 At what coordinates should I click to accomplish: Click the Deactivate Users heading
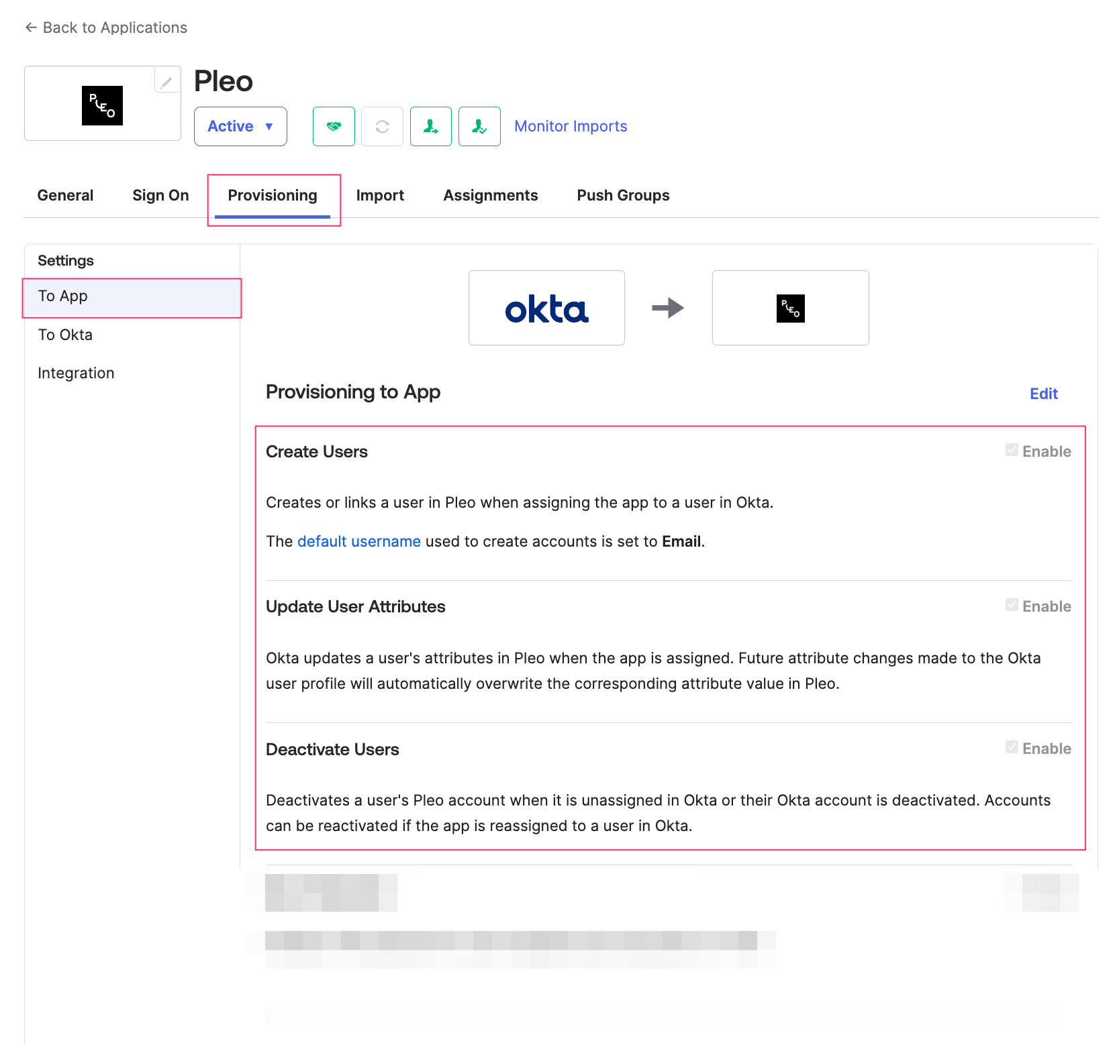pos(332,749)
